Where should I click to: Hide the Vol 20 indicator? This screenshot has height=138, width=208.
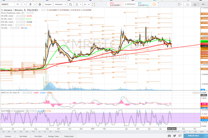pos(12,28)
